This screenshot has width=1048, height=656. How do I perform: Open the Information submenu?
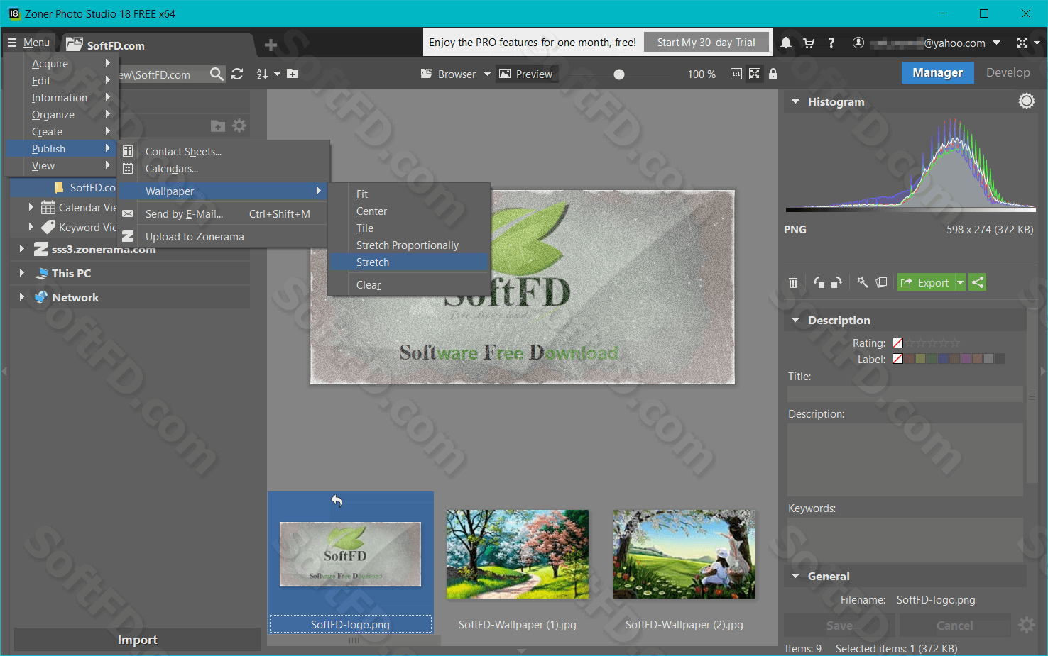point(61,97)
